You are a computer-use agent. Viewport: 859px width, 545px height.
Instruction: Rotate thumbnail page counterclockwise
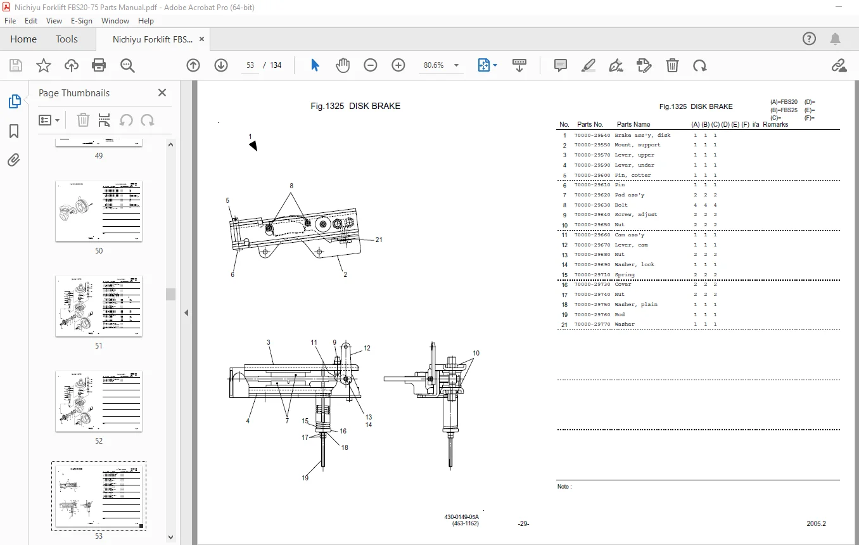[x=126, y=120]
